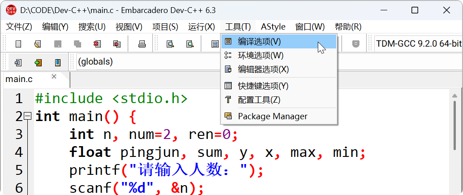The height and width of the screenshot is (195, 463).
Task: Choose 快捷键选项(Y) menu entry
Action: coord(279,86)
